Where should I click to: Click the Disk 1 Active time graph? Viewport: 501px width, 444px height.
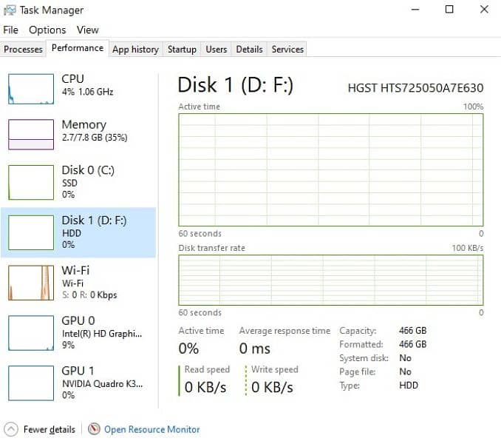click(x=330, y=169)
